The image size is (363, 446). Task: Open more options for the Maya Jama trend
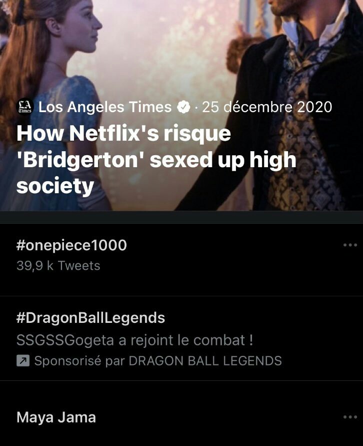point(350,417)
